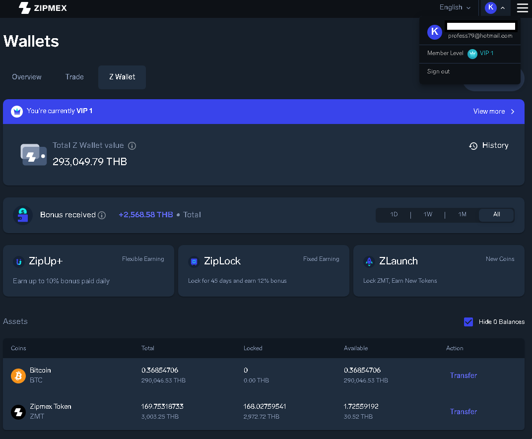This screenshot has height=439, width=532.
Task: Select the 1M bonus period
Action: click(462, 214)
